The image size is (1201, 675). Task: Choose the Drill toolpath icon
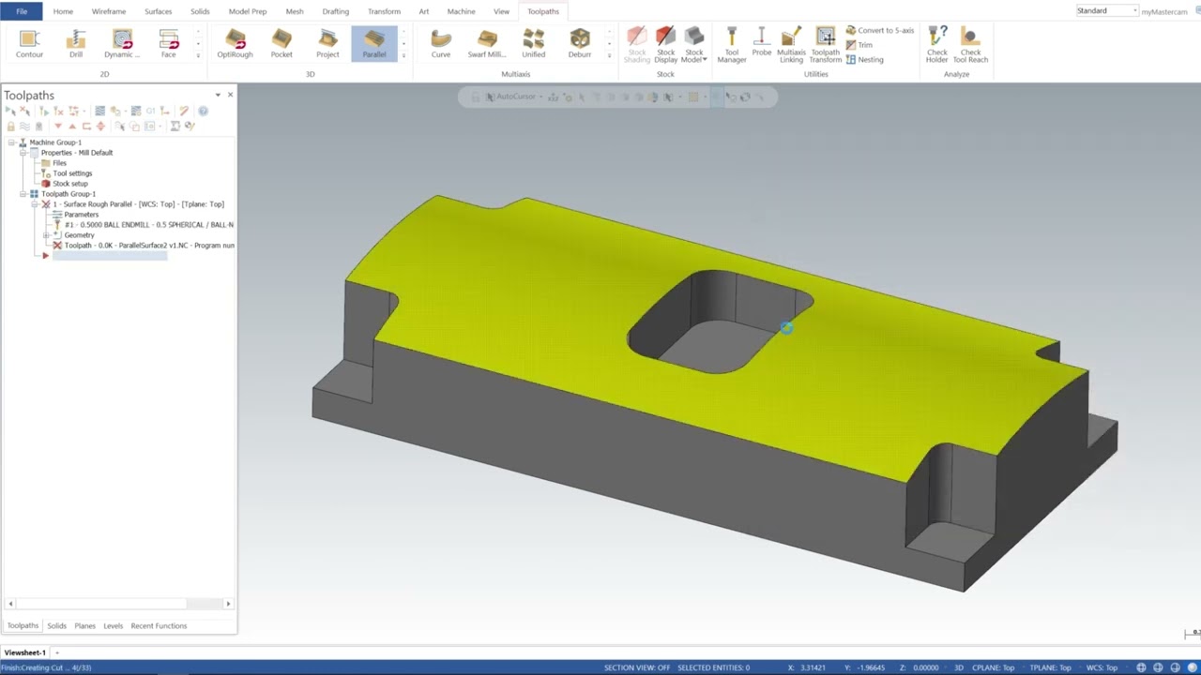coord(76,44)
